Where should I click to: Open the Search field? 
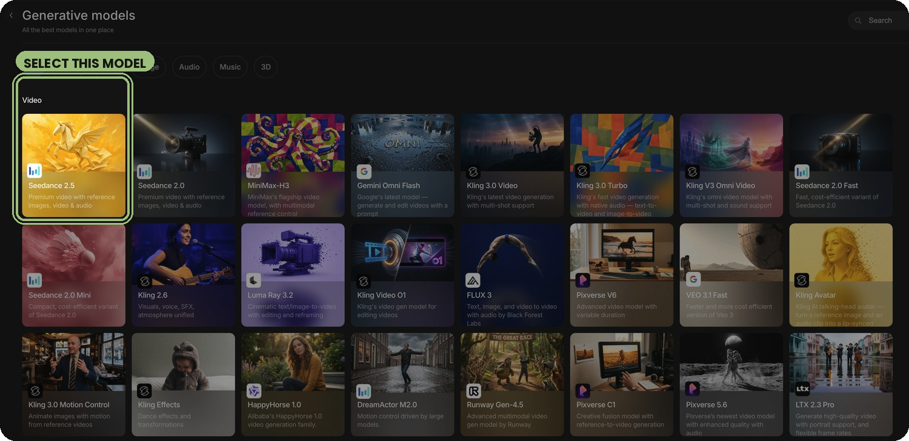(879, 21)
